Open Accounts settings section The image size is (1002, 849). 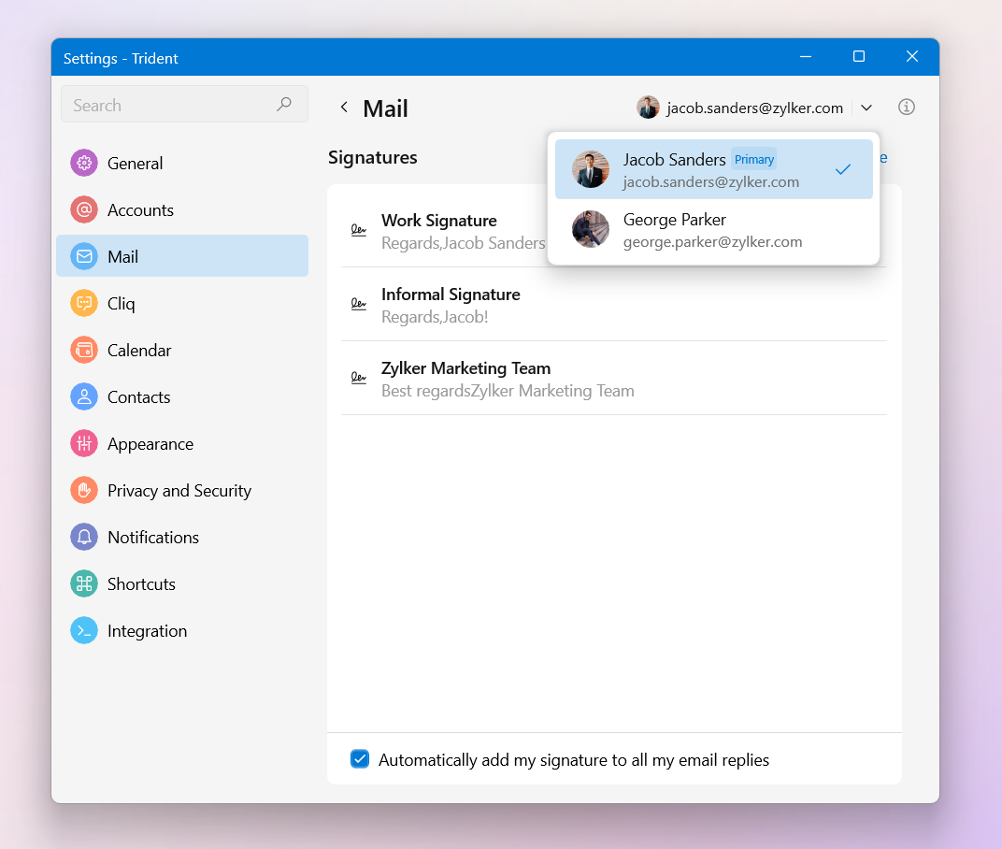pos(182,209)
